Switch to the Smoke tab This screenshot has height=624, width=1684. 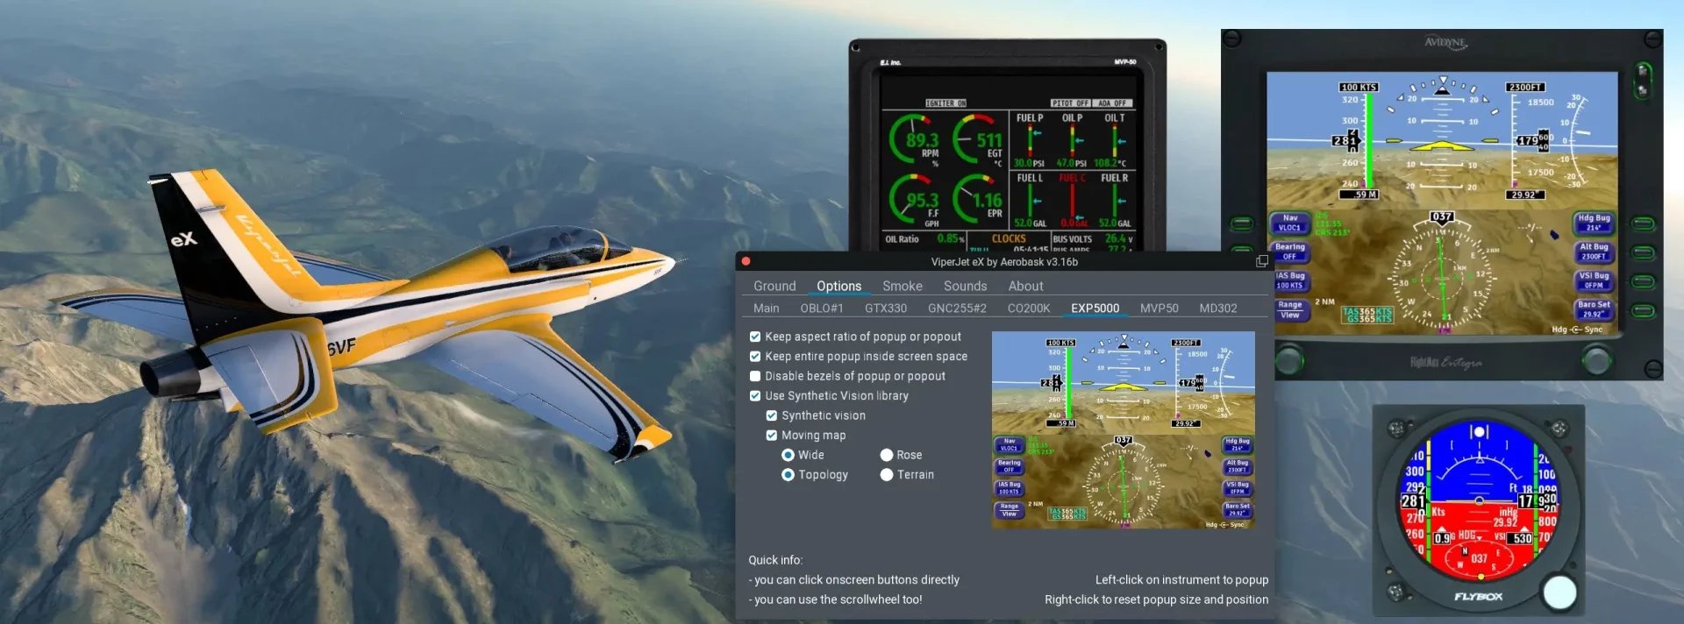pyautogui.click(x=903, y=286)
